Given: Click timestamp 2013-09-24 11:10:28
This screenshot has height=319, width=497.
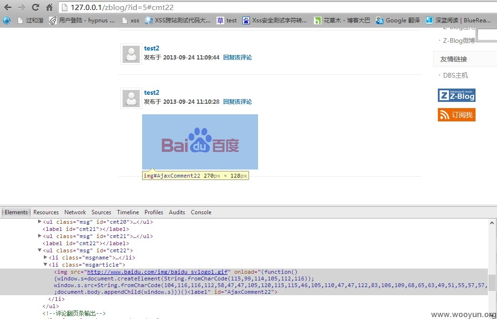Looking at the screenshot, I should pyautogui.click(x=191, y=101).
